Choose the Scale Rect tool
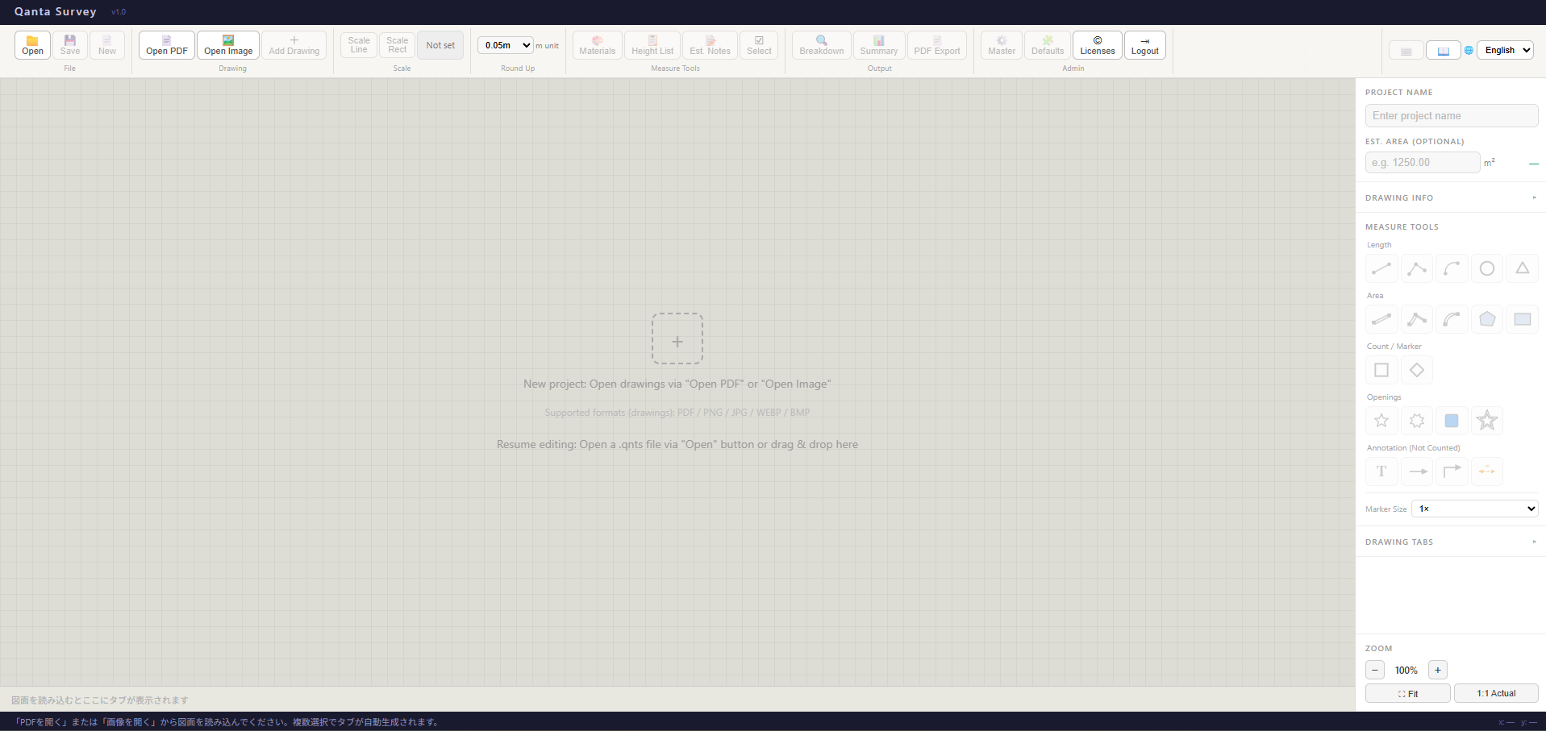 [x=398, y=45]
